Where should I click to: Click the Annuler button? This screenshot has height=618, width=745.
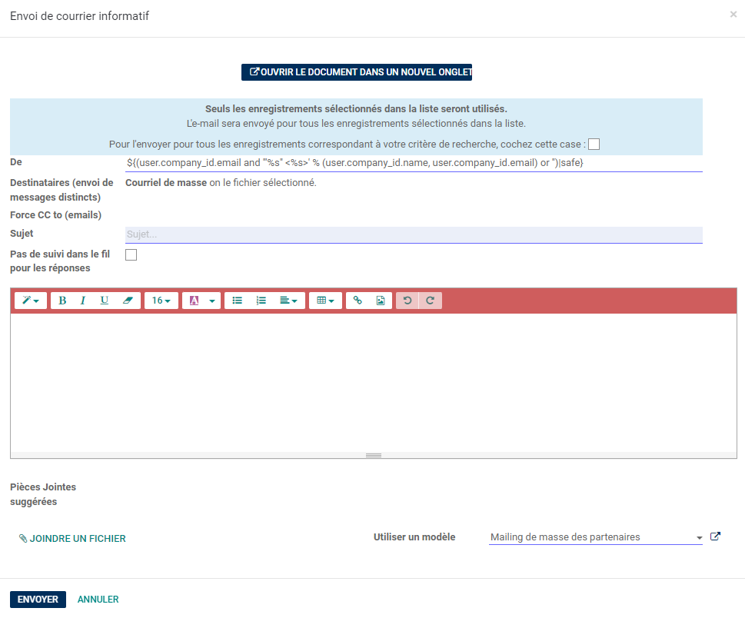coord(98,600)
